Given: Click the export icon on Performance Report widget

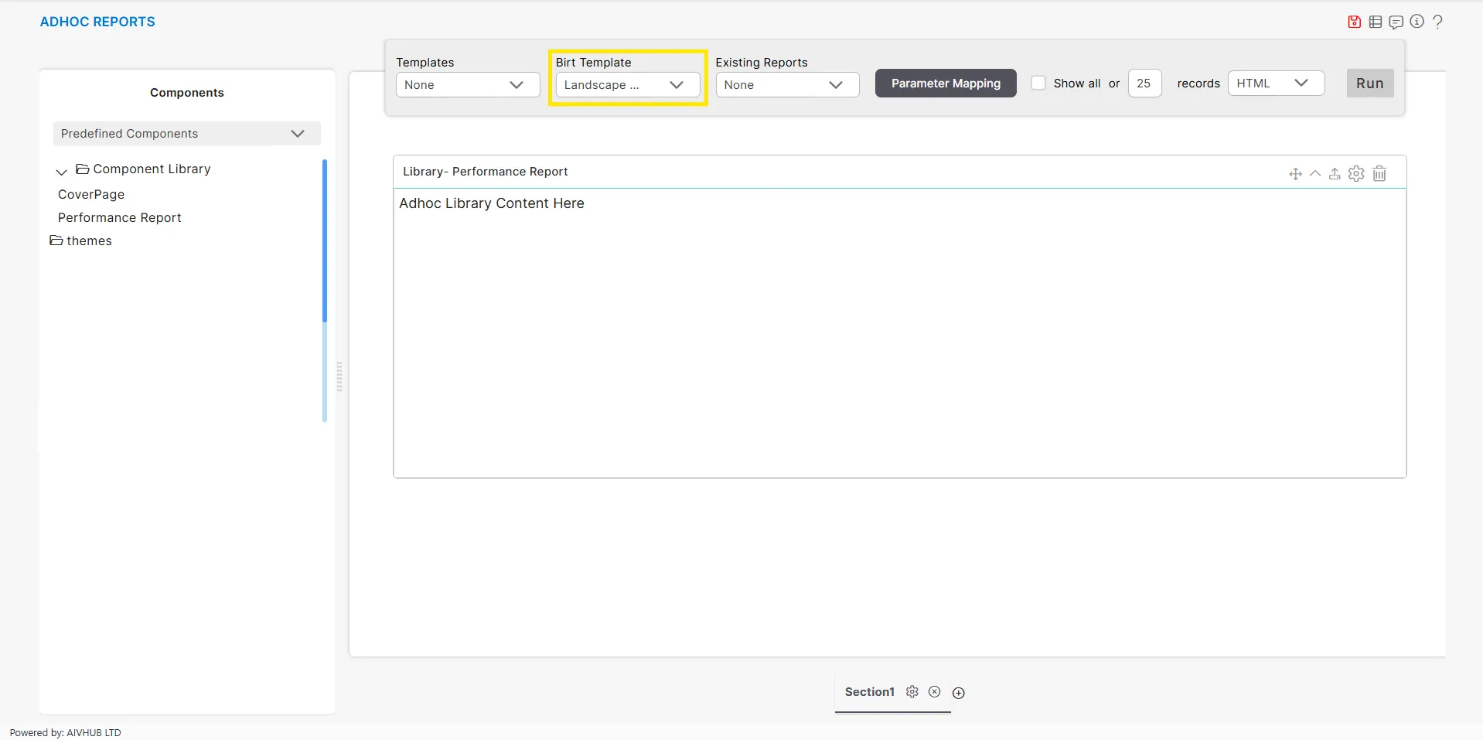Looking at the screenshot, I should point(1335,174).
